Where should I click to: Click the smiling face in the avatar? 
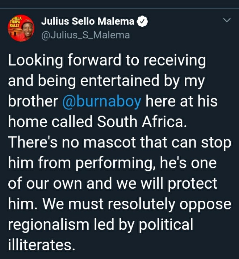[27, 30]
